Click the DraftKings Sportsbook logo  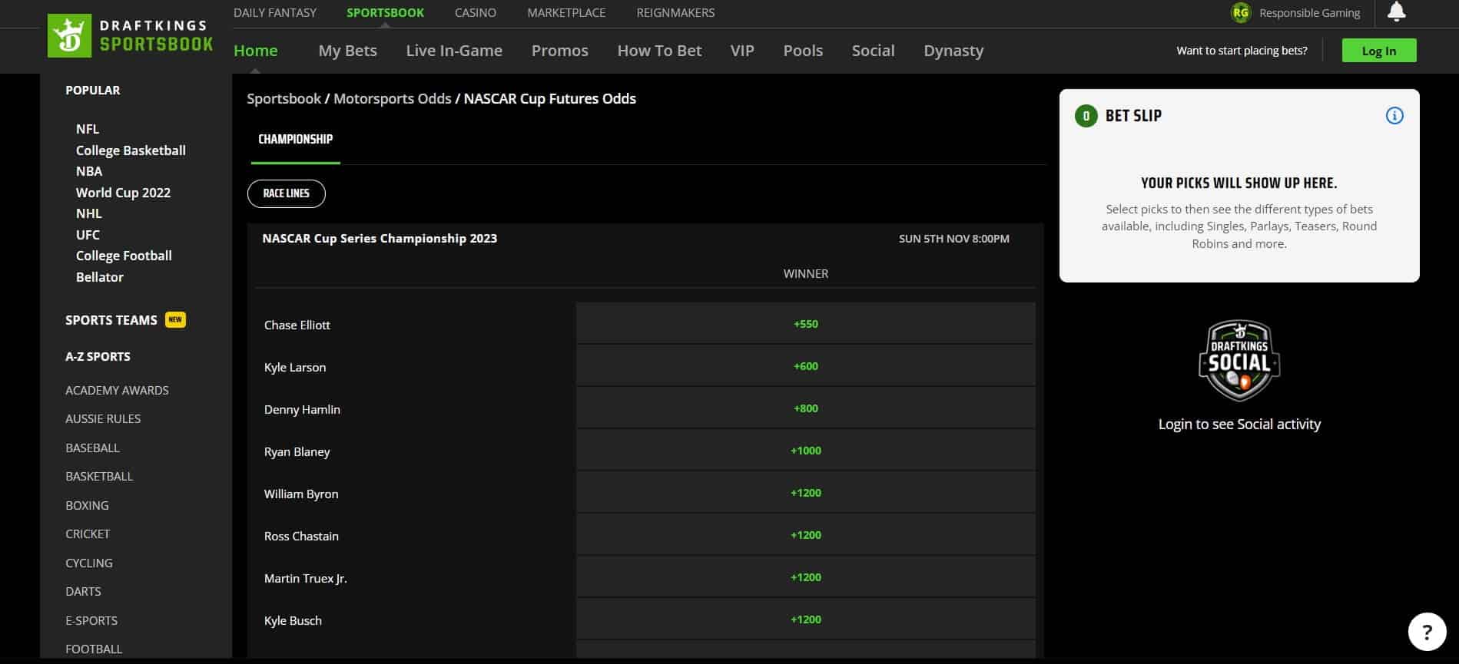click(x=131, y=36)
